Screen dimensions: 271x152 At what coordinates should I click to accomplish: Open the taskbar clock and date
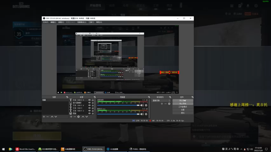tap(258, 149)
